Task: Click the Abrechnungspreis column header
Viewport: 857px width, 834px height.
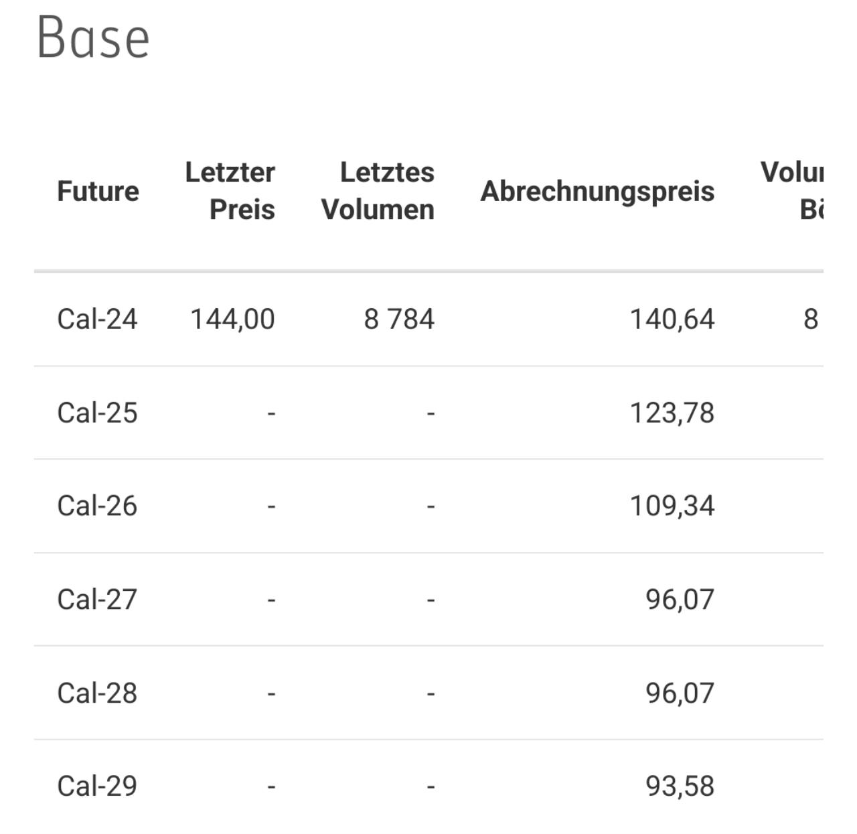Action: 597,191
